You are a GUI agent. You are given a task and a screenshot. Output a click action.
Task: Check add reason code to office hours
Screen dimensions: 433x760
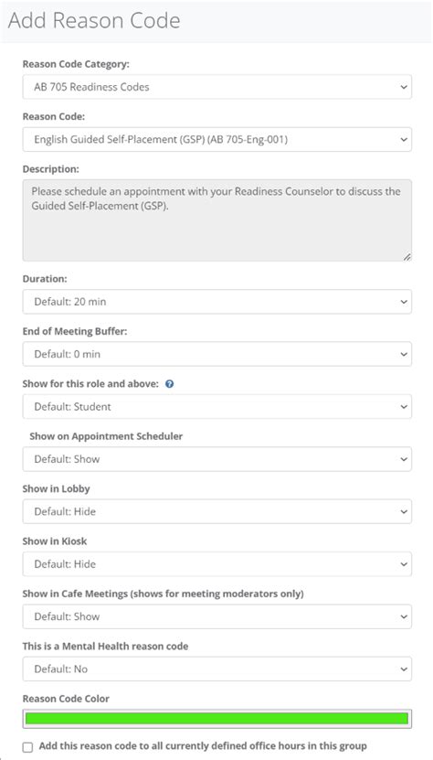[28, 747]
